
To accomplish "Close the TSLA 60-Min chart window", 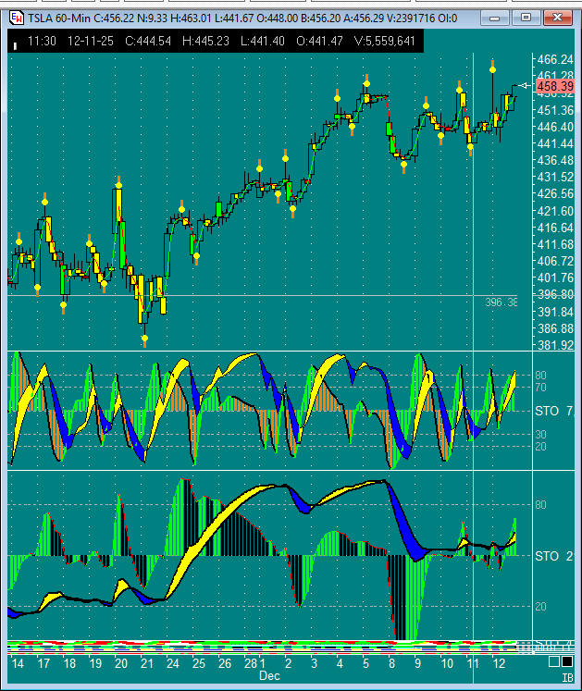I will click(x=555, y=18).
